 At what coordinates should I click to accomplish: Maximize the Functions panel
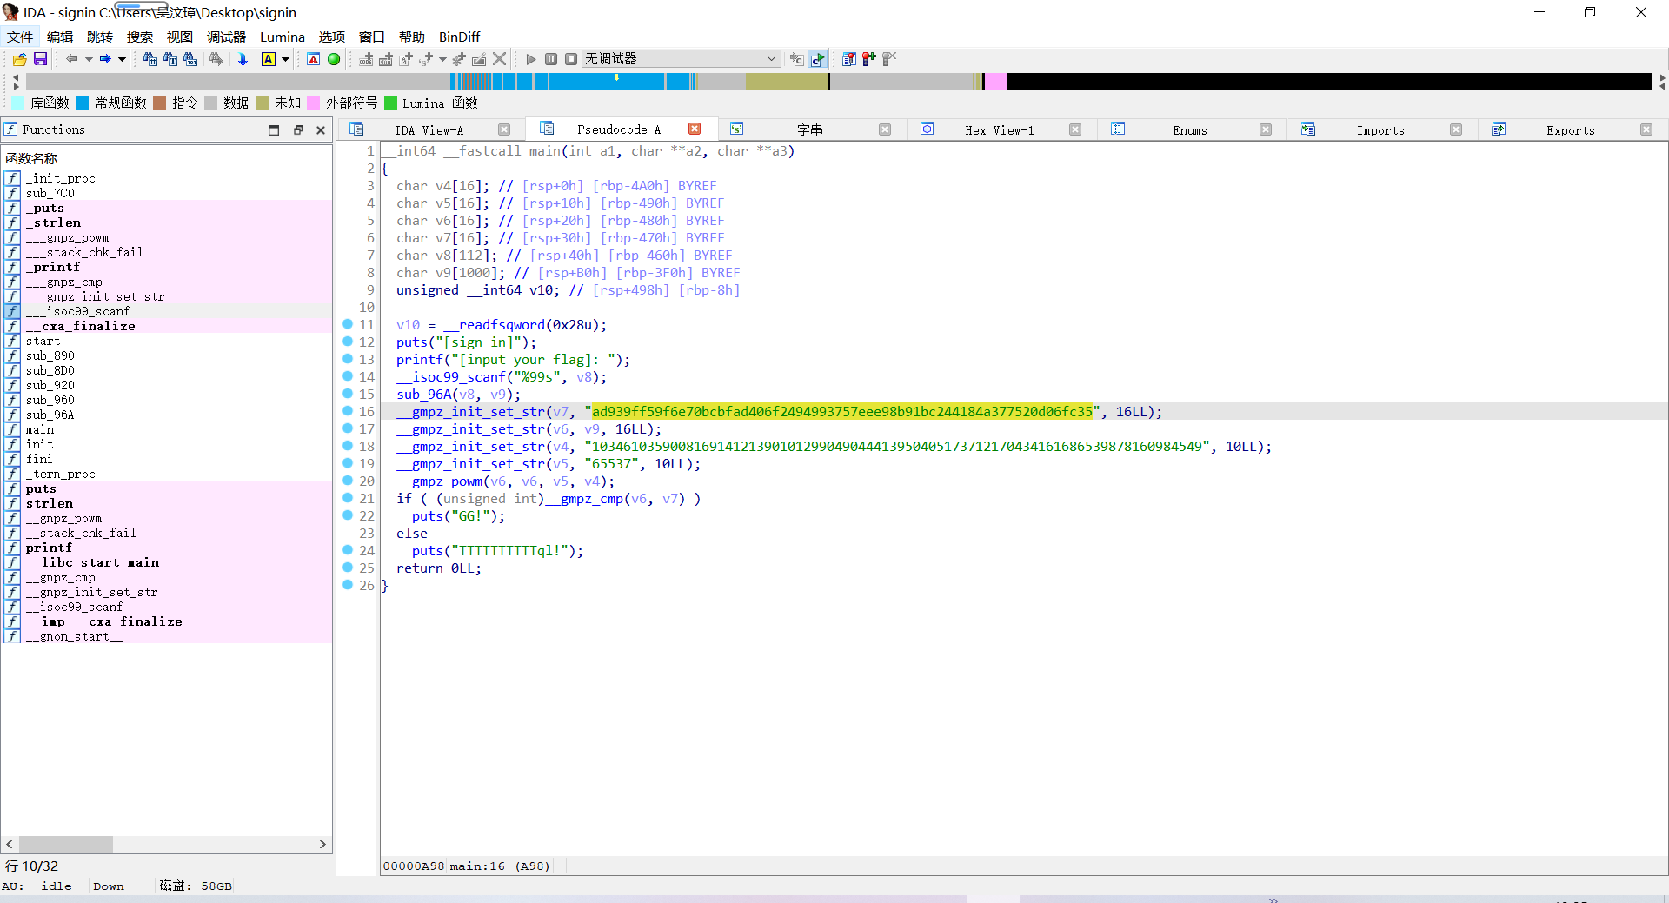point(274,130)
